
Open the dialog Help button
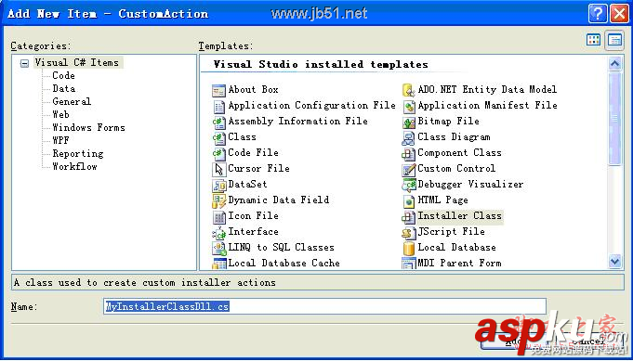(598, 15)
